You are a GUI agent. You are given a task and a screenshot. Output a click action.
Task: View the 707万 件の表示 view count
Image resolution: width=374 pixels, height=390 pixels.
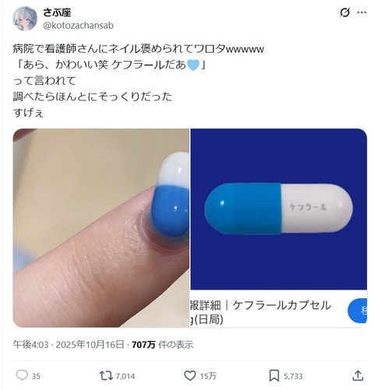(x=163, y=345)
